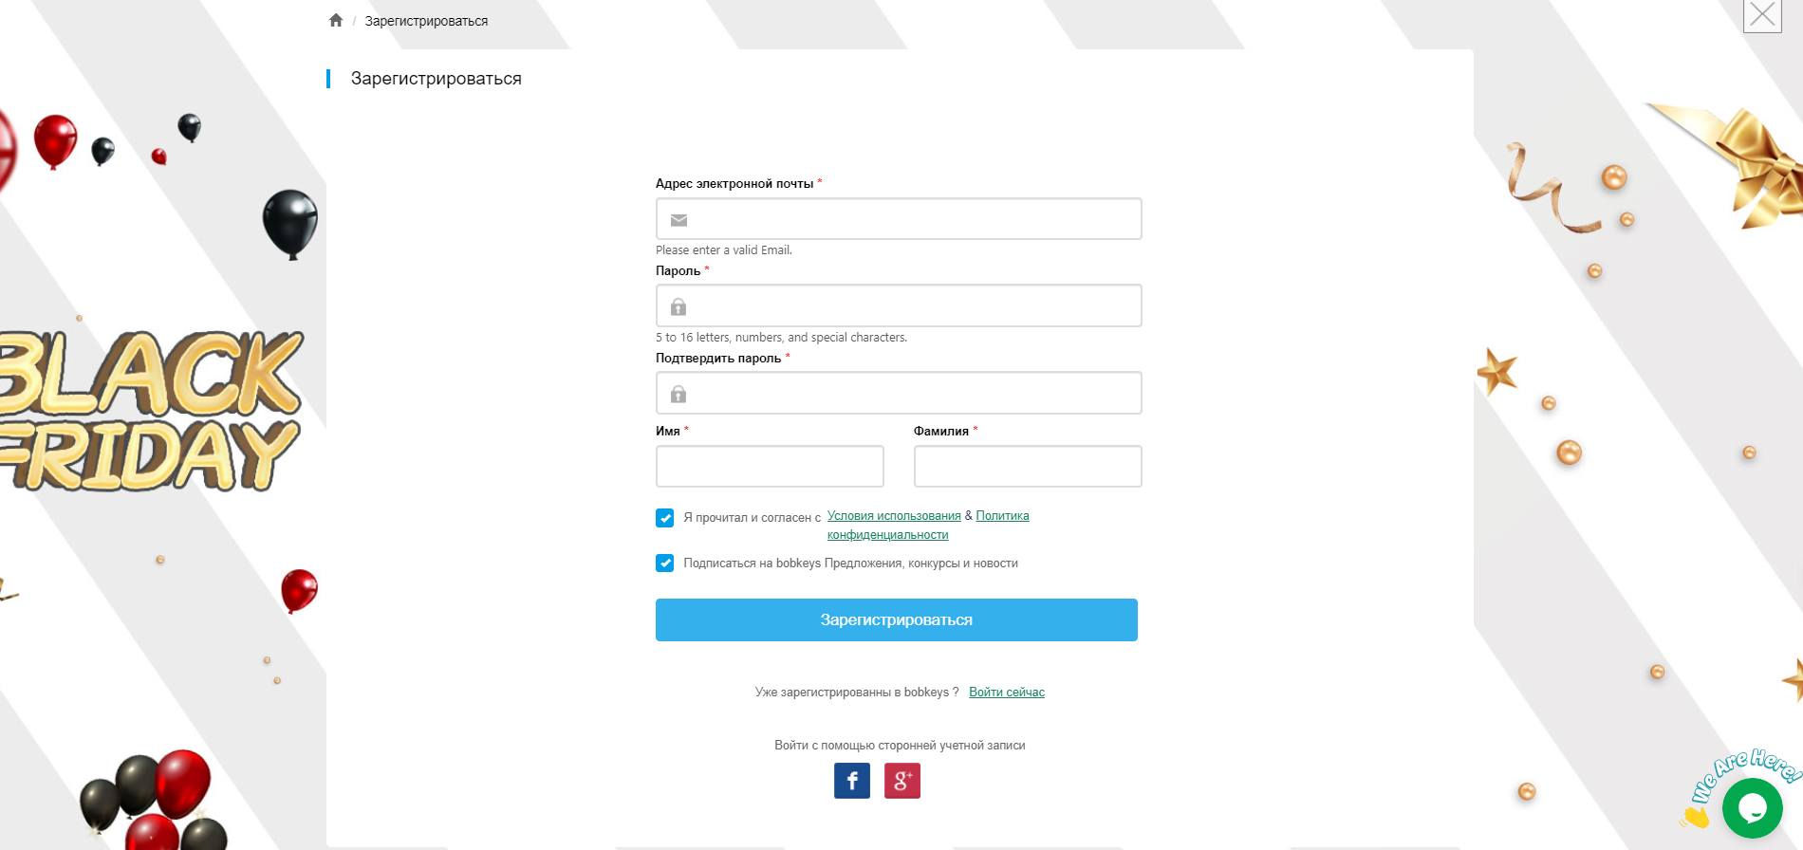Screen dimensions: 1803x850
Task: Follow the Войти сейчас link
Action: coord(1006,693)
